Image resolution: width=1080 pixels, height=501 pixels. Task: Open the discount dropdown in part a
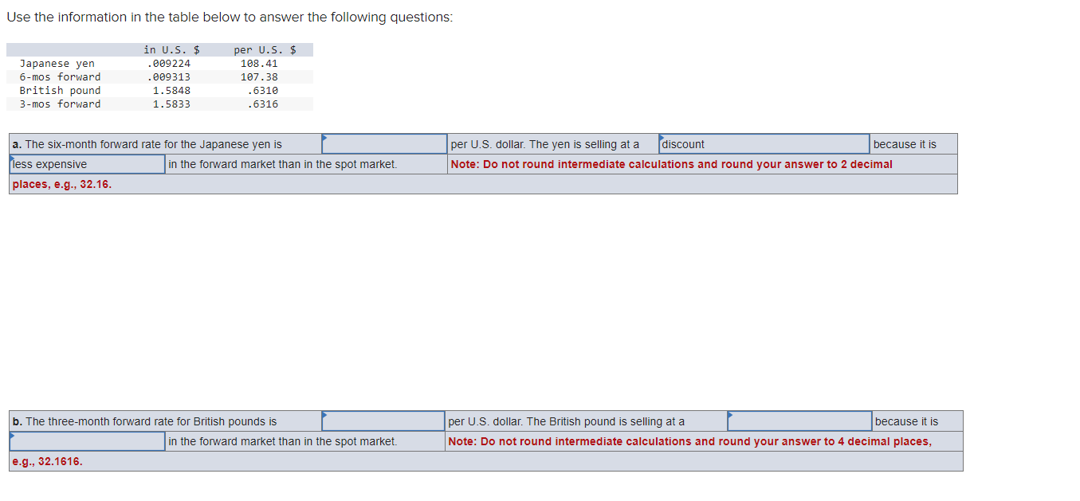[764, 144]
